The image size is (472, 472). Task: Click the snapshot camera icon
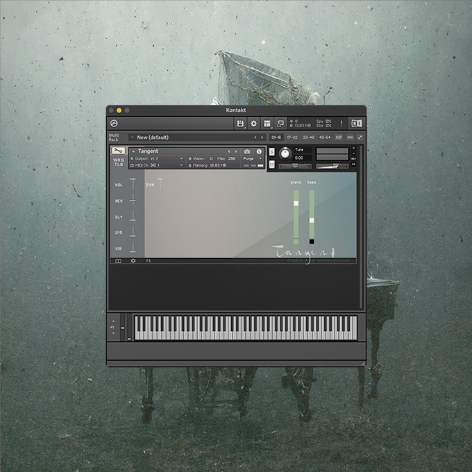pyautogui.click(x=247, y=151)
